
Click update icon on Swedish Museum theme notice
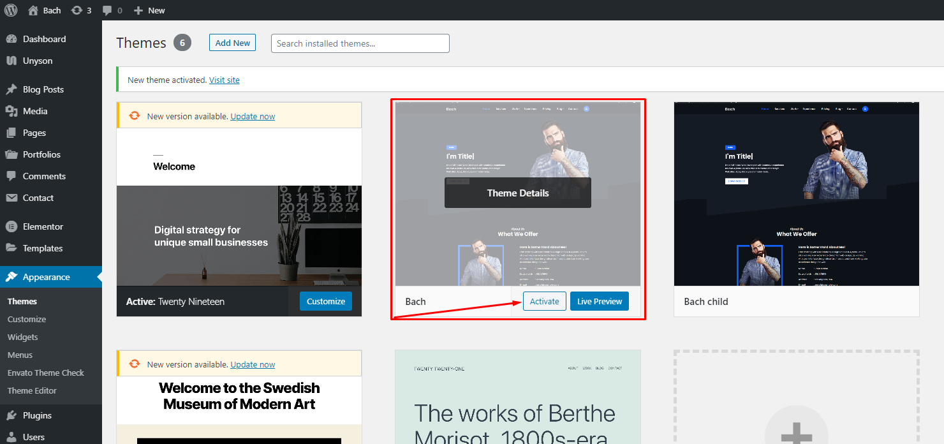pos(134,364)
